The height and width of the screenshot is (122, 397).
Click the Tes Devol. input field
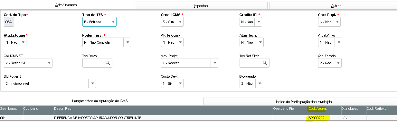[x=97, y=63]
